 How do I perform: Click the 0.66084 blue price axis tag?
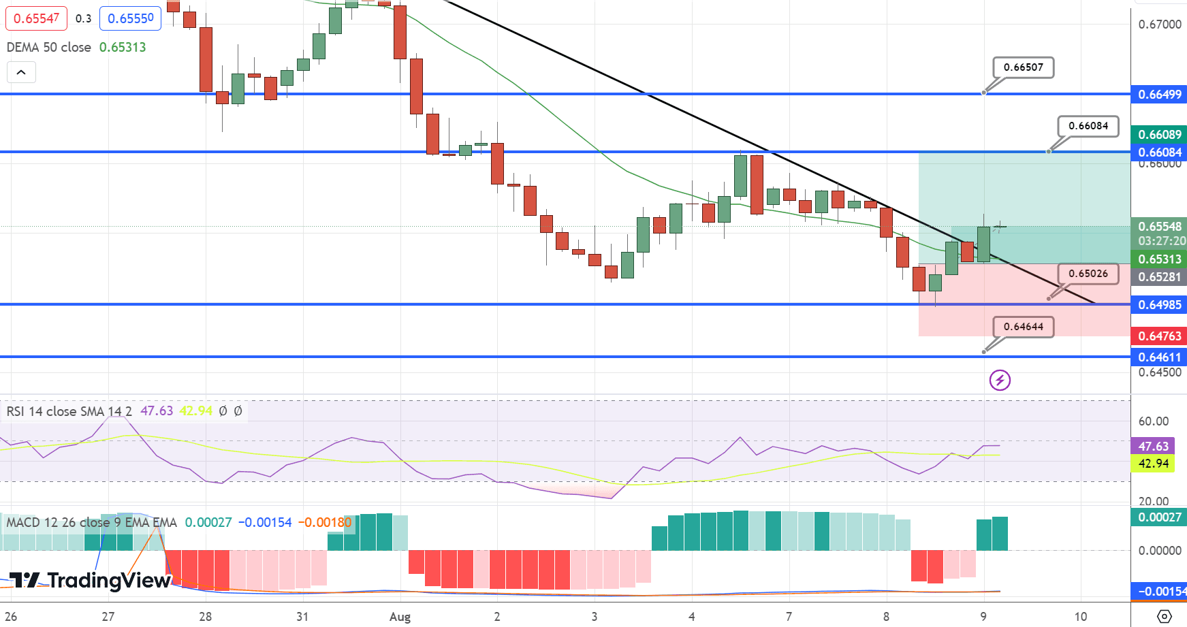[x=1159, y=152]
